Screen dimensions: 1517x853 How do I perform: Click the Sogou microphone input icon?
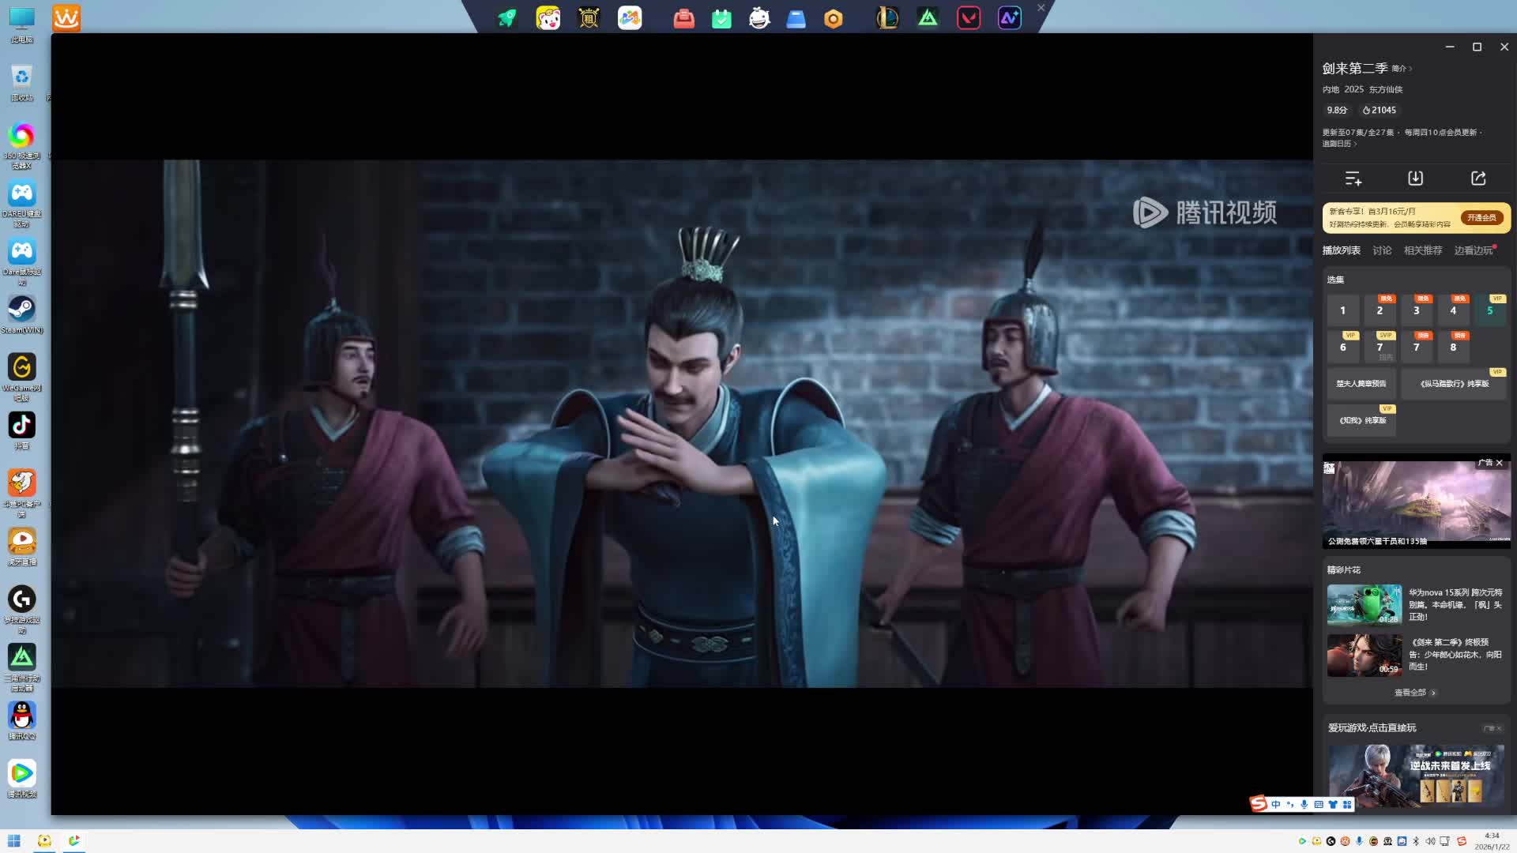(x=1304, y=804)
